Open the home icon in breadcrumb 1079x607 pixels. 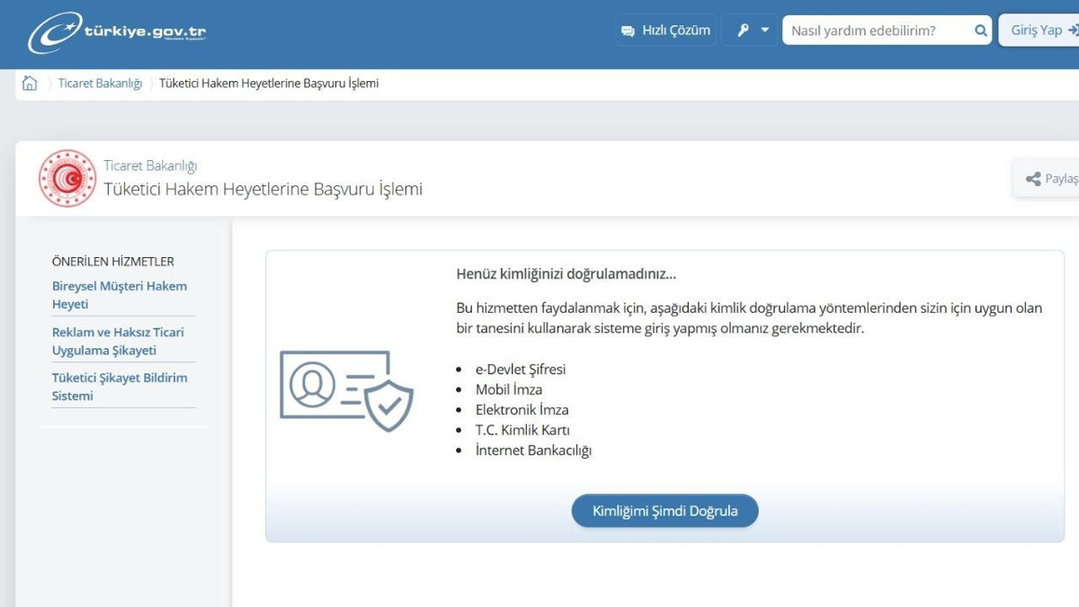tap(30, 84)
